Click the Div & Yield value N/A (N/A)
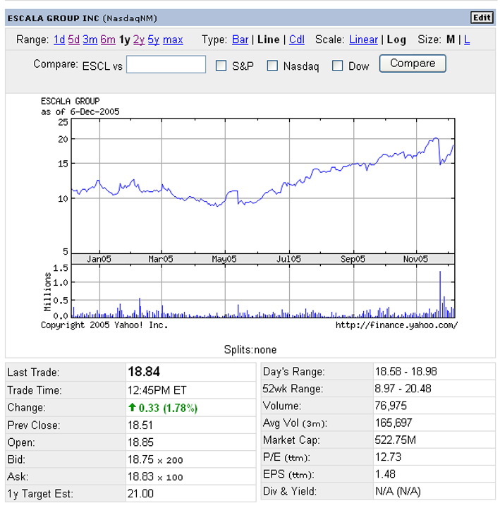The width and height of the screenshot is (500, 508). [398, 492]
